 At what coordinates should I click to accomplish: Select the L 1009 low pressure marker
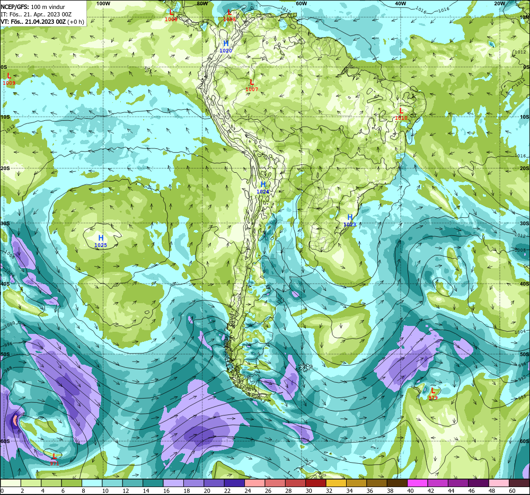[x=9, y=79]
